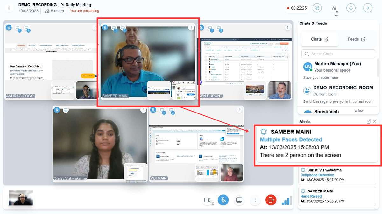This screenshot has height=214, width=382.
Task: Toggle mute on Shristi Vishwakarma's tile
Action: (57, 110)
